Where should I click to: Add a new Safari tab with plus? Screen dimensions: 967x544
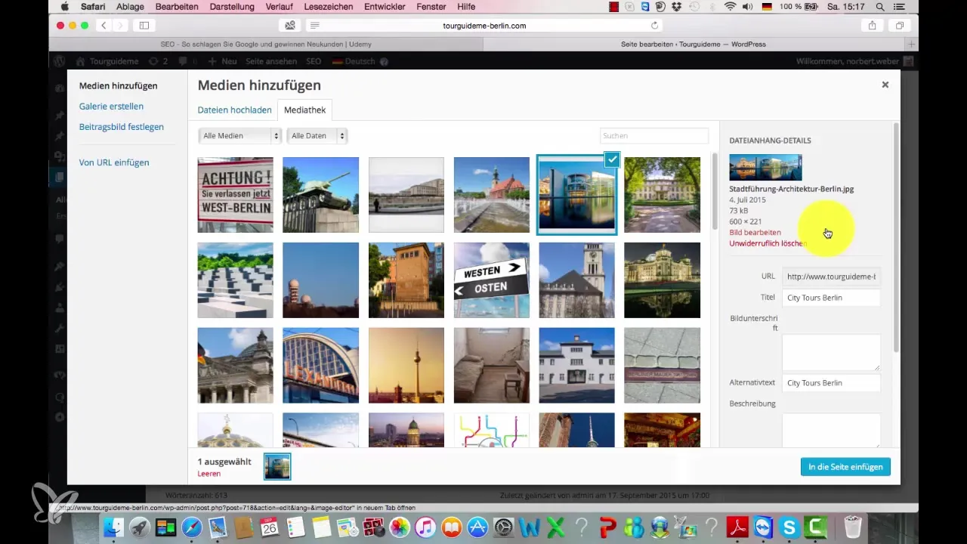(x=913, y=44)
